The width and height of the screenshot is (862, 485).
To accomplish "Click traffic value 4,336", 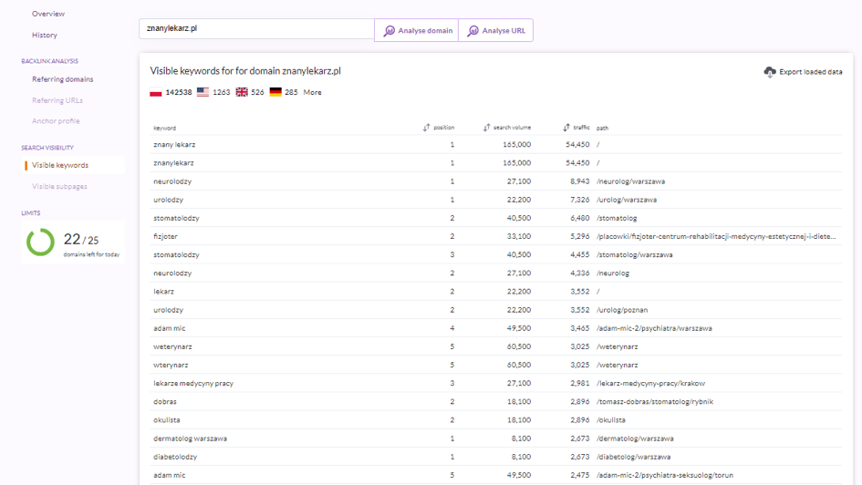I will [x=579, y=273].
